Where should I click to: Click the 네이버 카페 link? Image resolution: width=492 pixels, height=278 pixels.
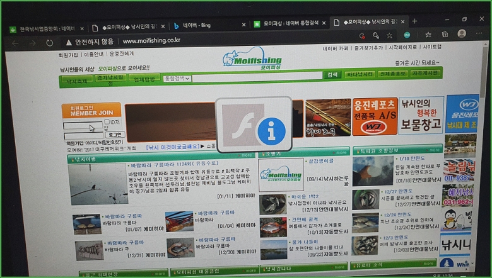coord(336,48)
